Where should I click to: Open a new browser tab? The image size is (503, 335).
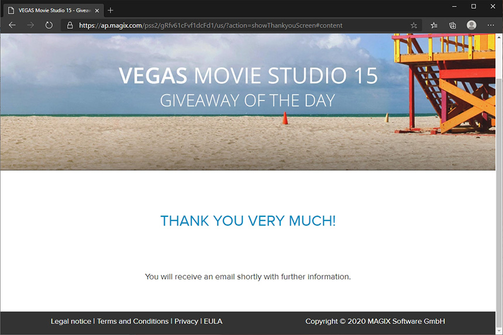point(111,11)
